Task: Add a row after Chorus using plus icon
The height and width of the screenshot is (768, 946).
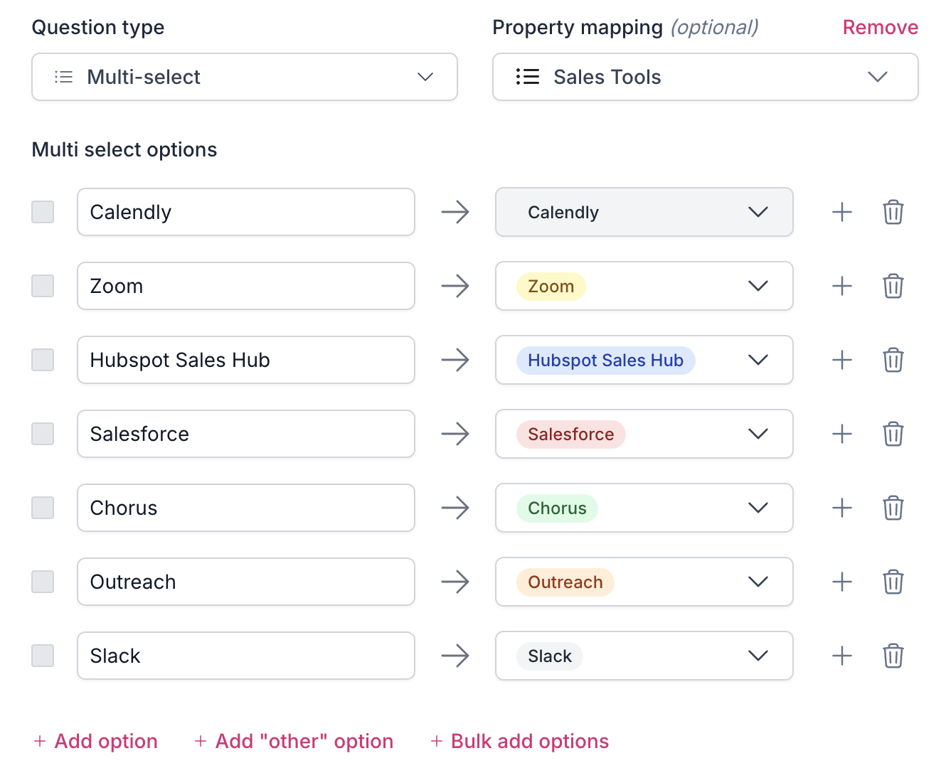Action: [x=842, y=508]
